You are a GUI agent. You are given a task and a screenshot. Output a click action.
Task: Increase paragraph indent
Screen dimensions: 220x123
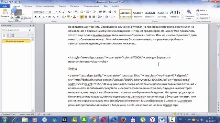pyautogui.click(x=104, y=12)
